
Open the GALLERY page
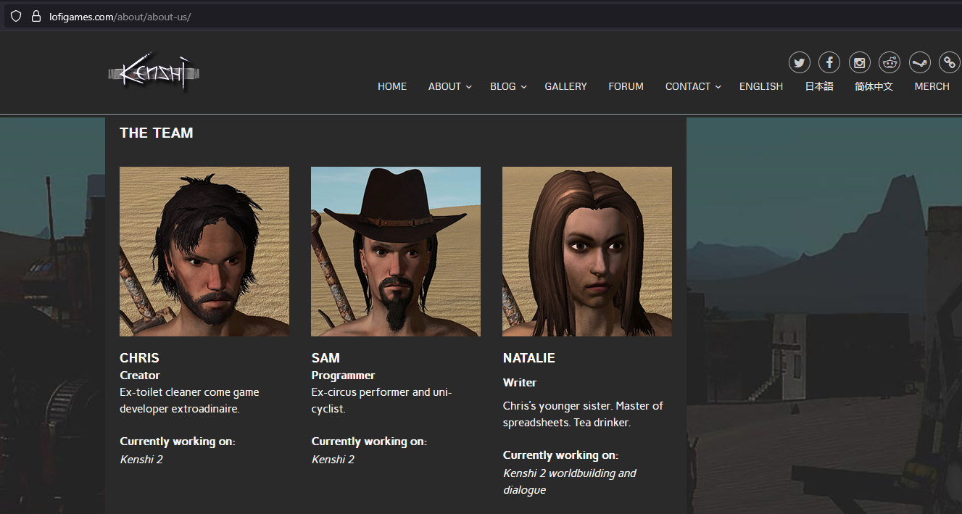coord(566,86)
